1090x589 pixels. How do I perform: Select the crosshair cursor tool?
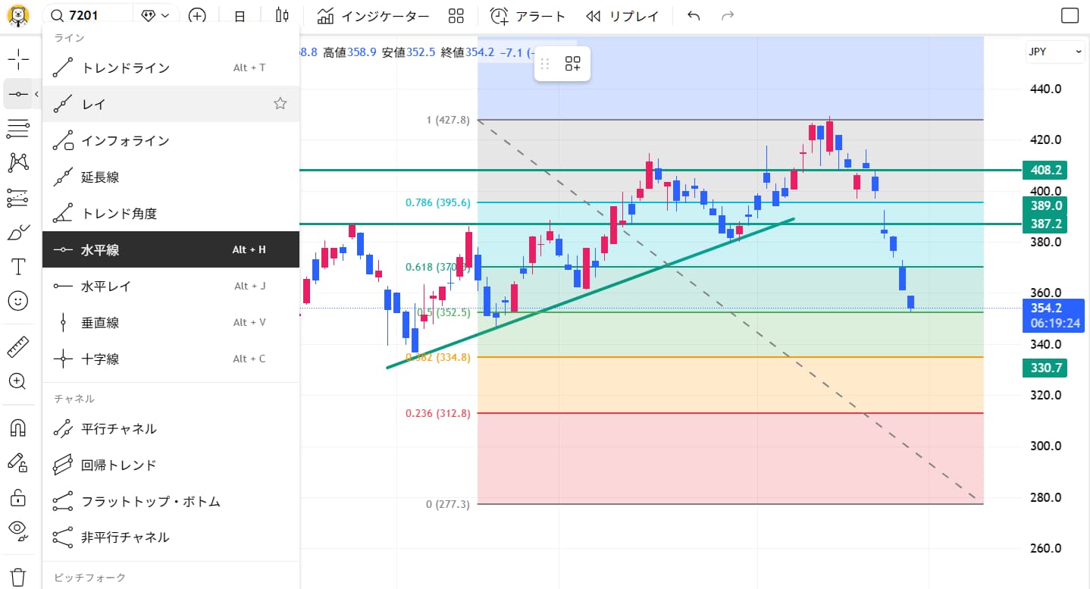point(18,58)
